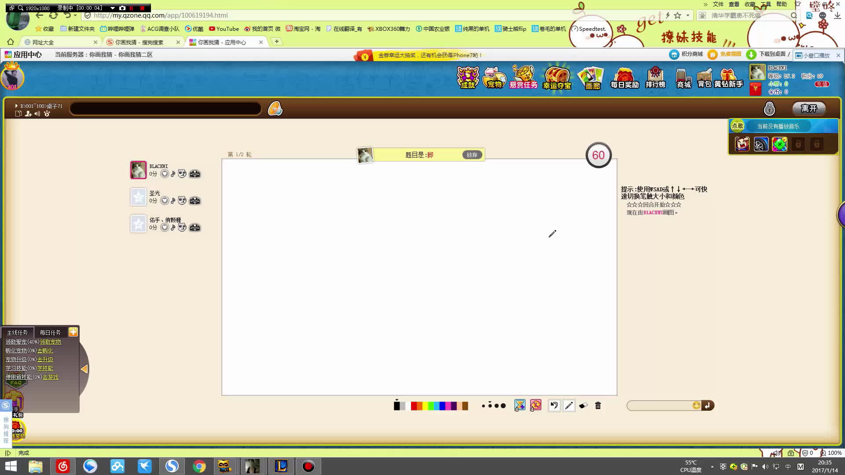Select the pencil drawing tool
The width and height of the screenshot is (845, 475).
click(x=569, y=406)
